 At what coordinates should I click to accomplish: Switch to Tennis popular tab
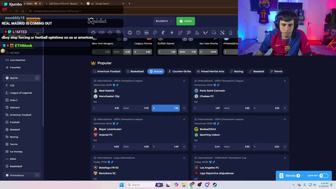(276, 71)
